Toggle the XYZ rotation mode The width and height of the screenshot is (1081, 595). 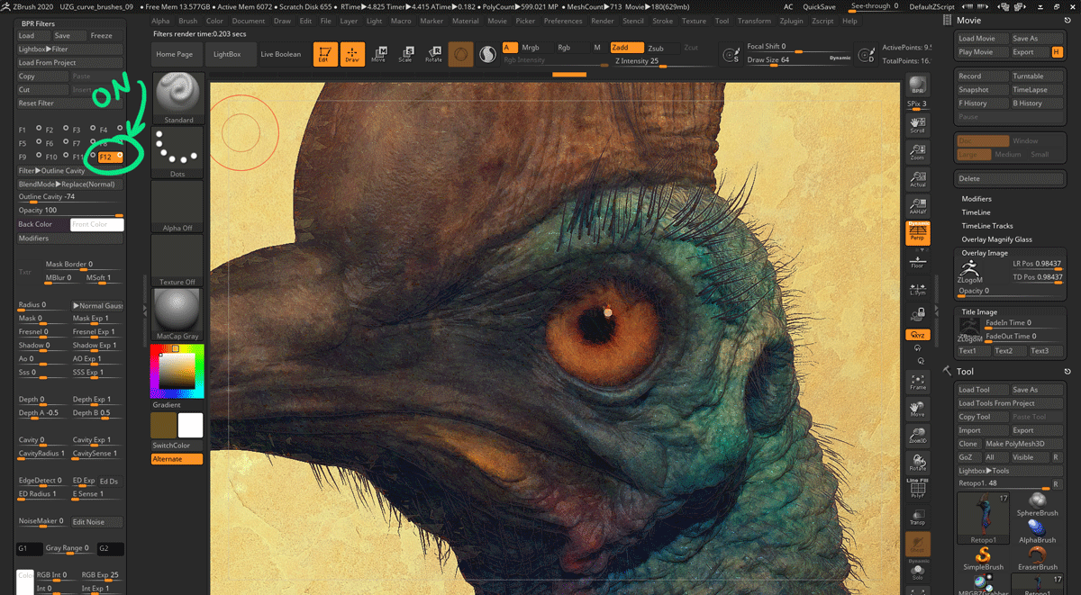pyautogui.click(x=917, y=335)
